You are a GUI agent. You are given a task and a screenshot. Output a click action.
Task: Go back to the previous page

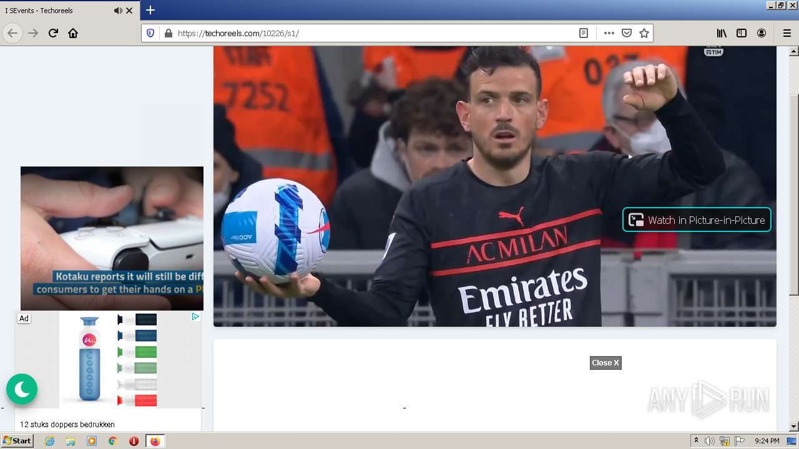(12, 33)
